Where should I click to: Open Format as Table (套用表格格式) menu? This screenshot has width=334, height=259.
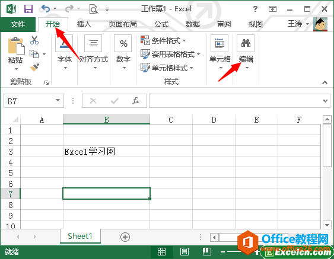pyautogui.click(x=170, y=54)
